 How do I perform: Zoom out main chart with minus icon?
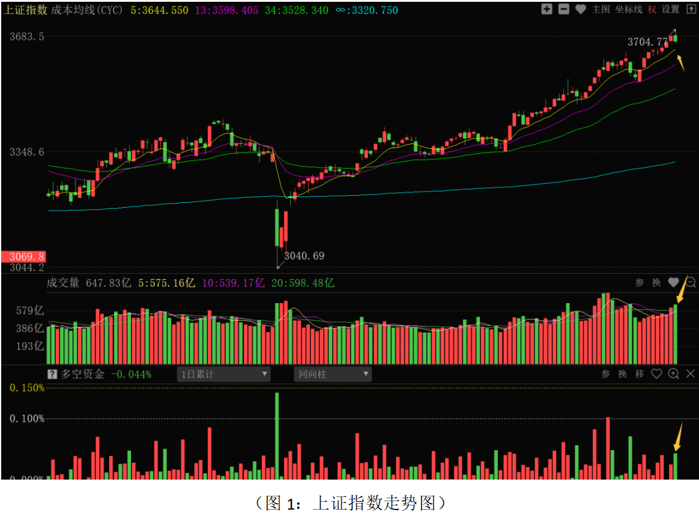[x=563, y=9]
